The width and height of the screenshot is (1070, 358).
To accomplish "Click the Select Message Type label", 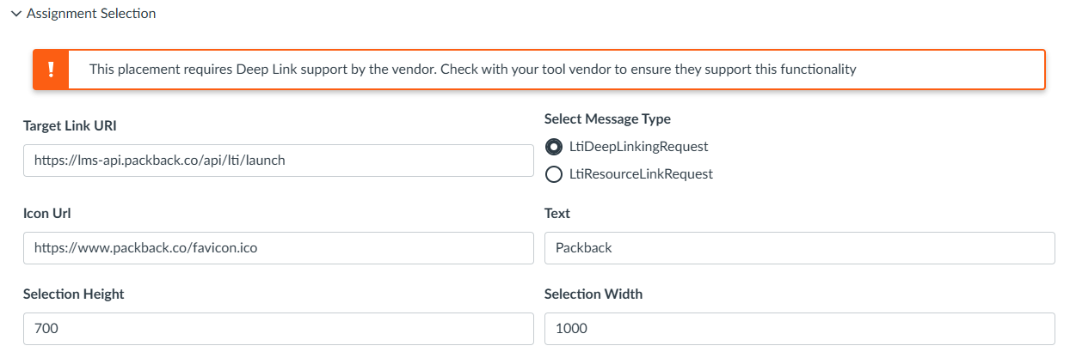I will (607, 119).
